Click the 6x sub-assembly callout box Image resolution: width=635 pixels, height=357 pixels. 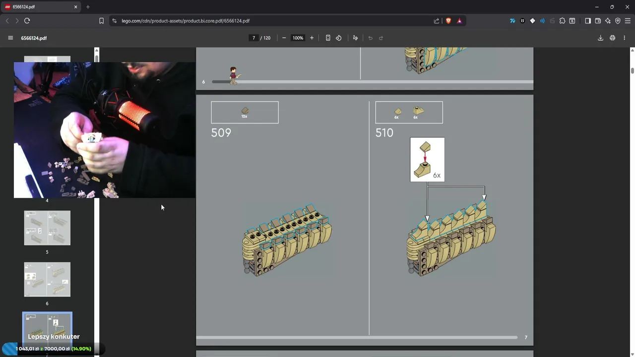click(427, 160)
